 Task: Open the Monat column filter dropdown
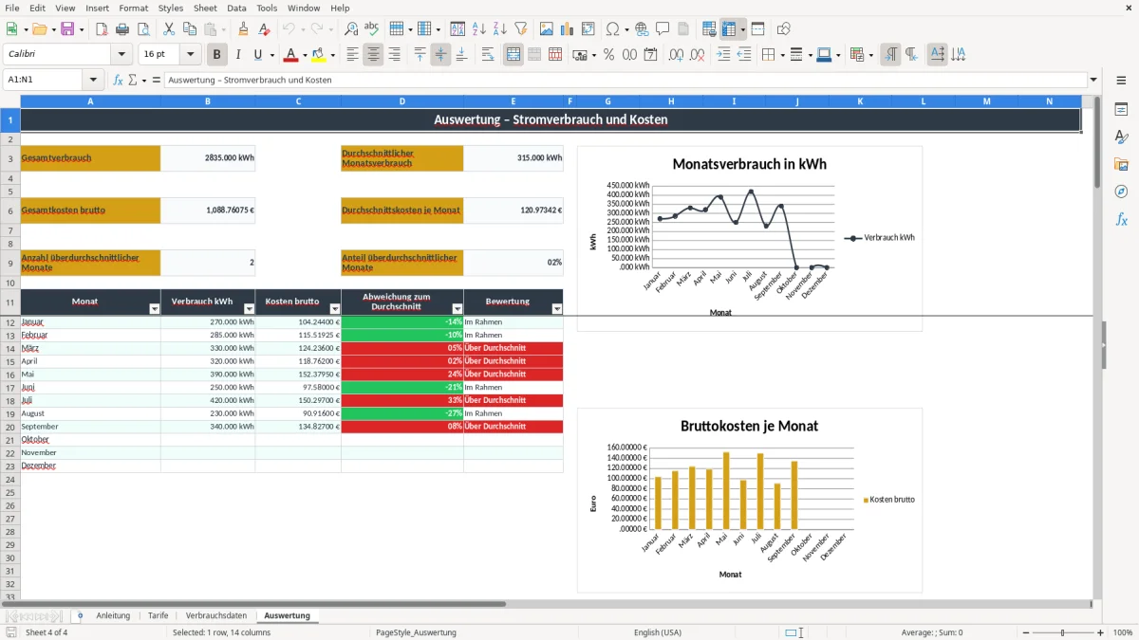(155, 309)
